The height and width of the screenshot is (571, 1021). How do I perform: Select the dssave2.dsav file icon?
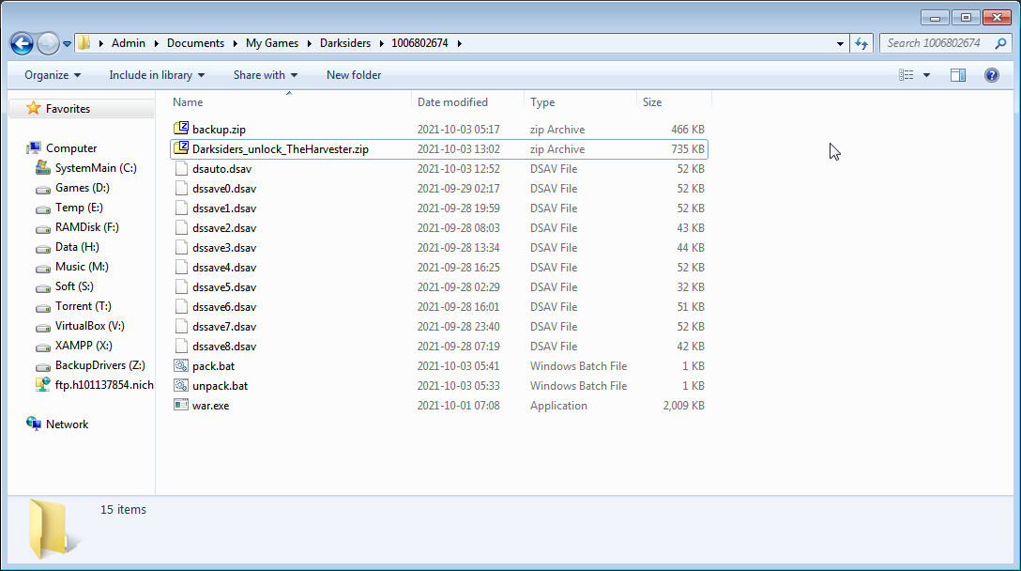click(x=181, y=228)
